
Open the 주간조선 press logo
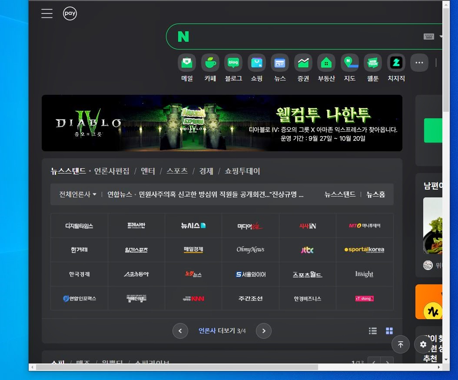pyautogui.click(x=250, y=298)
